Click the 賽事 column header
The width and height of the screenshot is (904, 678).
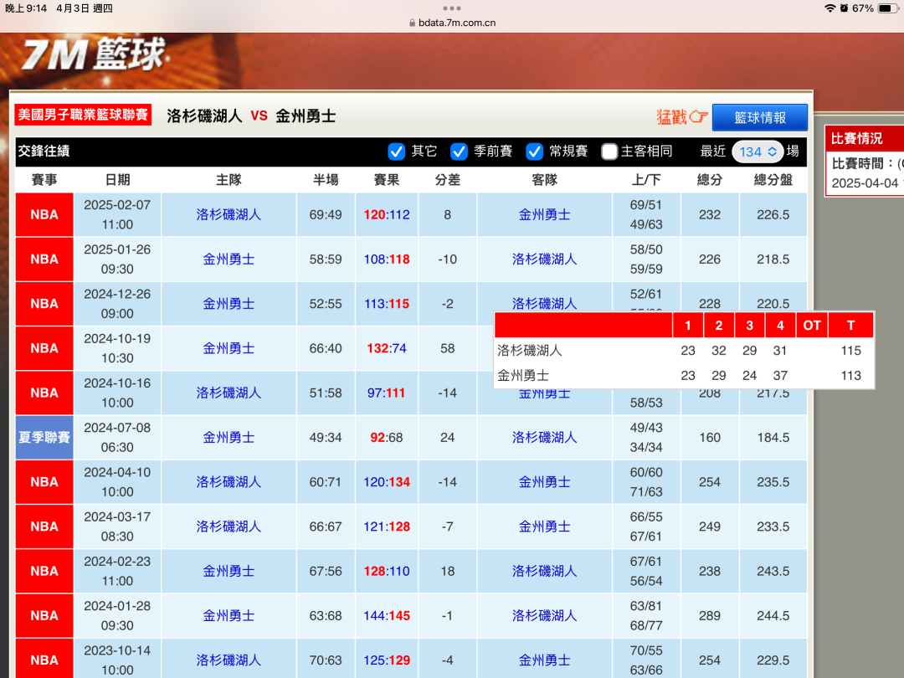[44, 180]
